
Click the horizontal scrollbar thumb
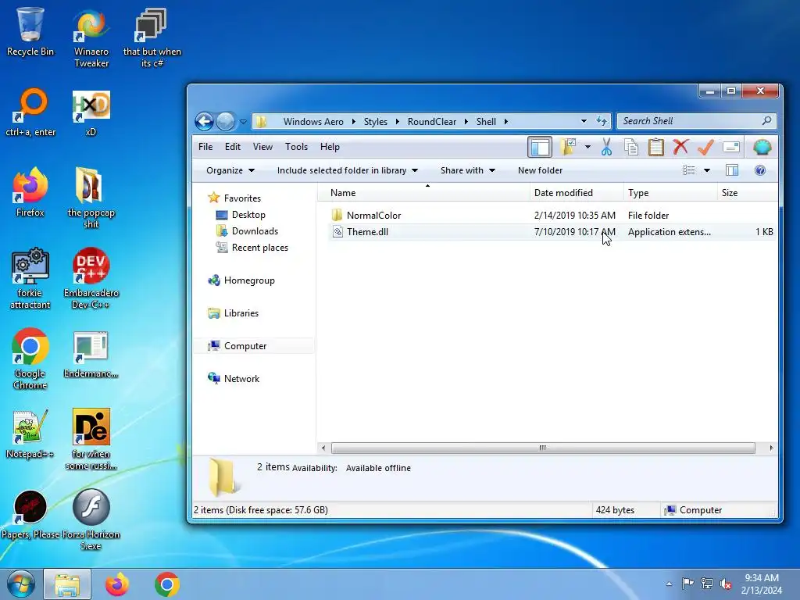click(543, 448)
